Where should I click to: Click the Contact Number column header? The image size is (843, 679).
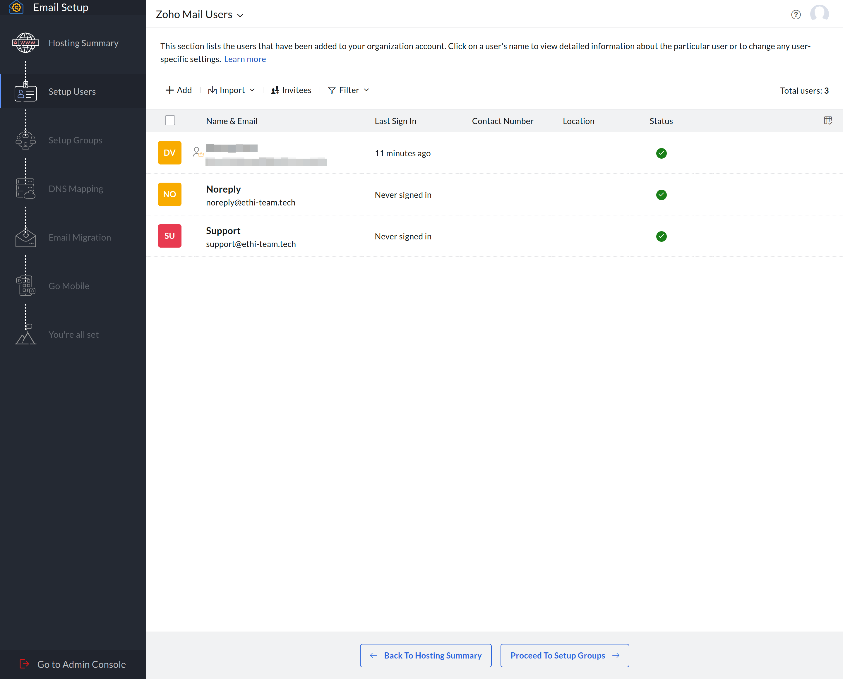click(x=502, y=121)
